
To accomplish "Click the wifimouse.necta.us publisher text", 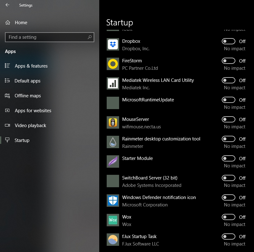I will [141, 127].
